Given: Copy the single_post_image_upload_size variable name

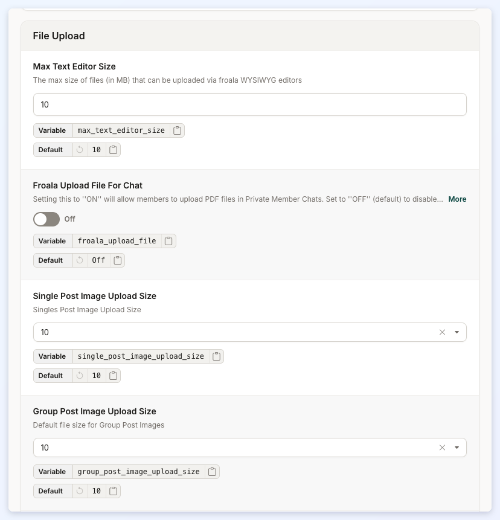Looking at the screenshot, I should pos(217,356).
